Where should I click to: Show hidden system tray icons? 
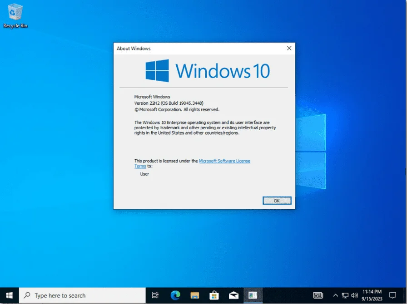pyautogui.click(x=335, y=295)
